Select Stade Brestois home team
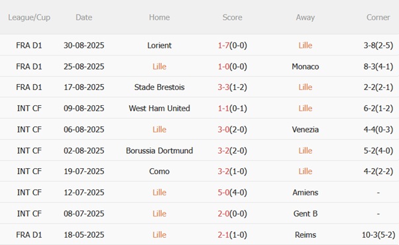The width and height of the screenshot is (399, 245). (159, 87)
